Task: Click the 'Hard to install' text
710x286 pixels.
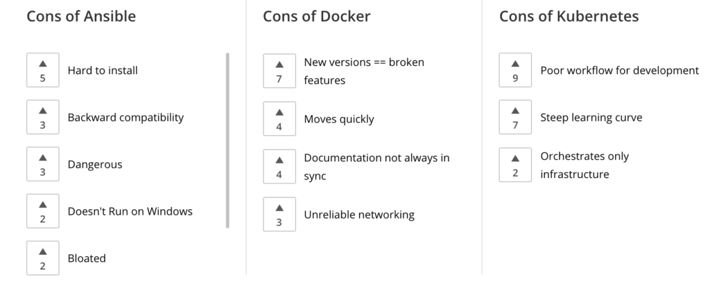Action: (x=103, y=71)
